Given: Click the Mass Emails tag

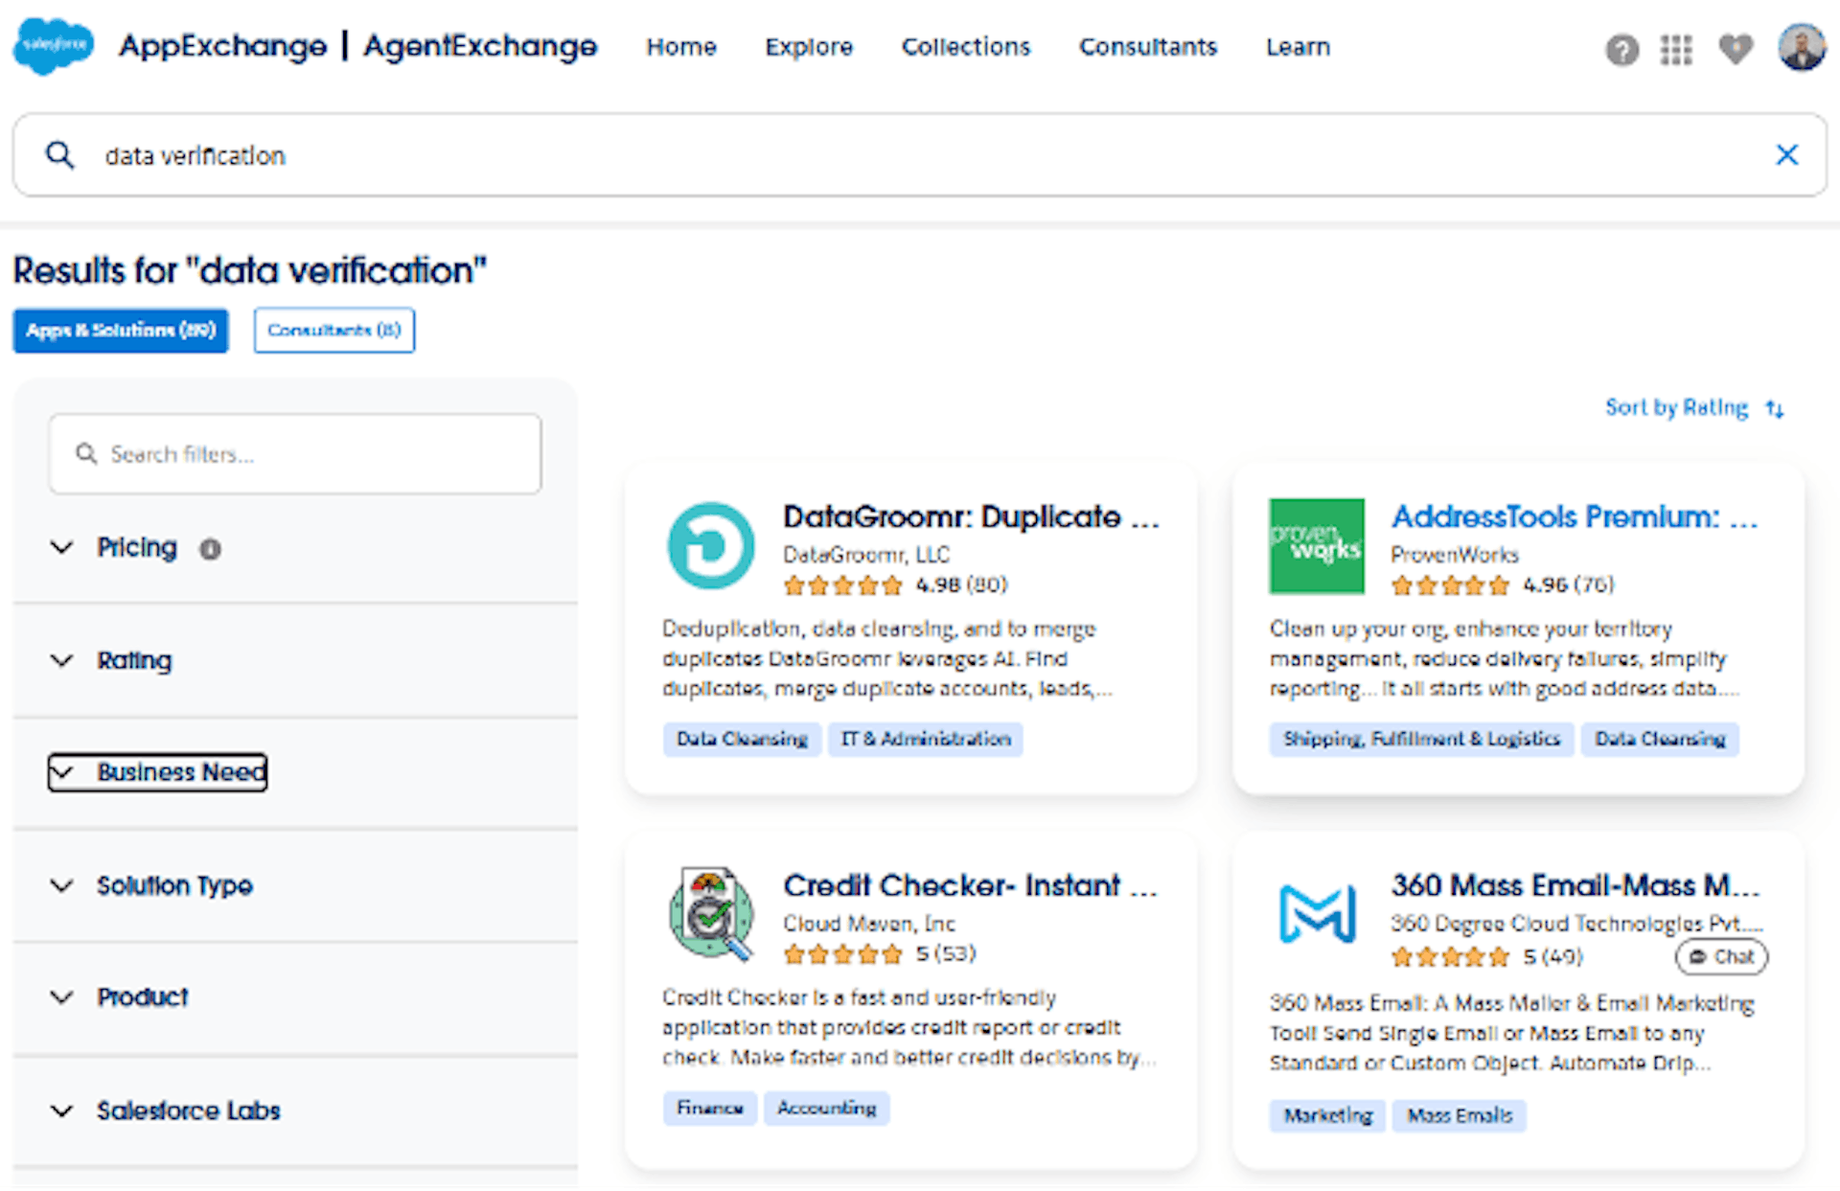Looking at the screenshot, I should 1460,1115.
